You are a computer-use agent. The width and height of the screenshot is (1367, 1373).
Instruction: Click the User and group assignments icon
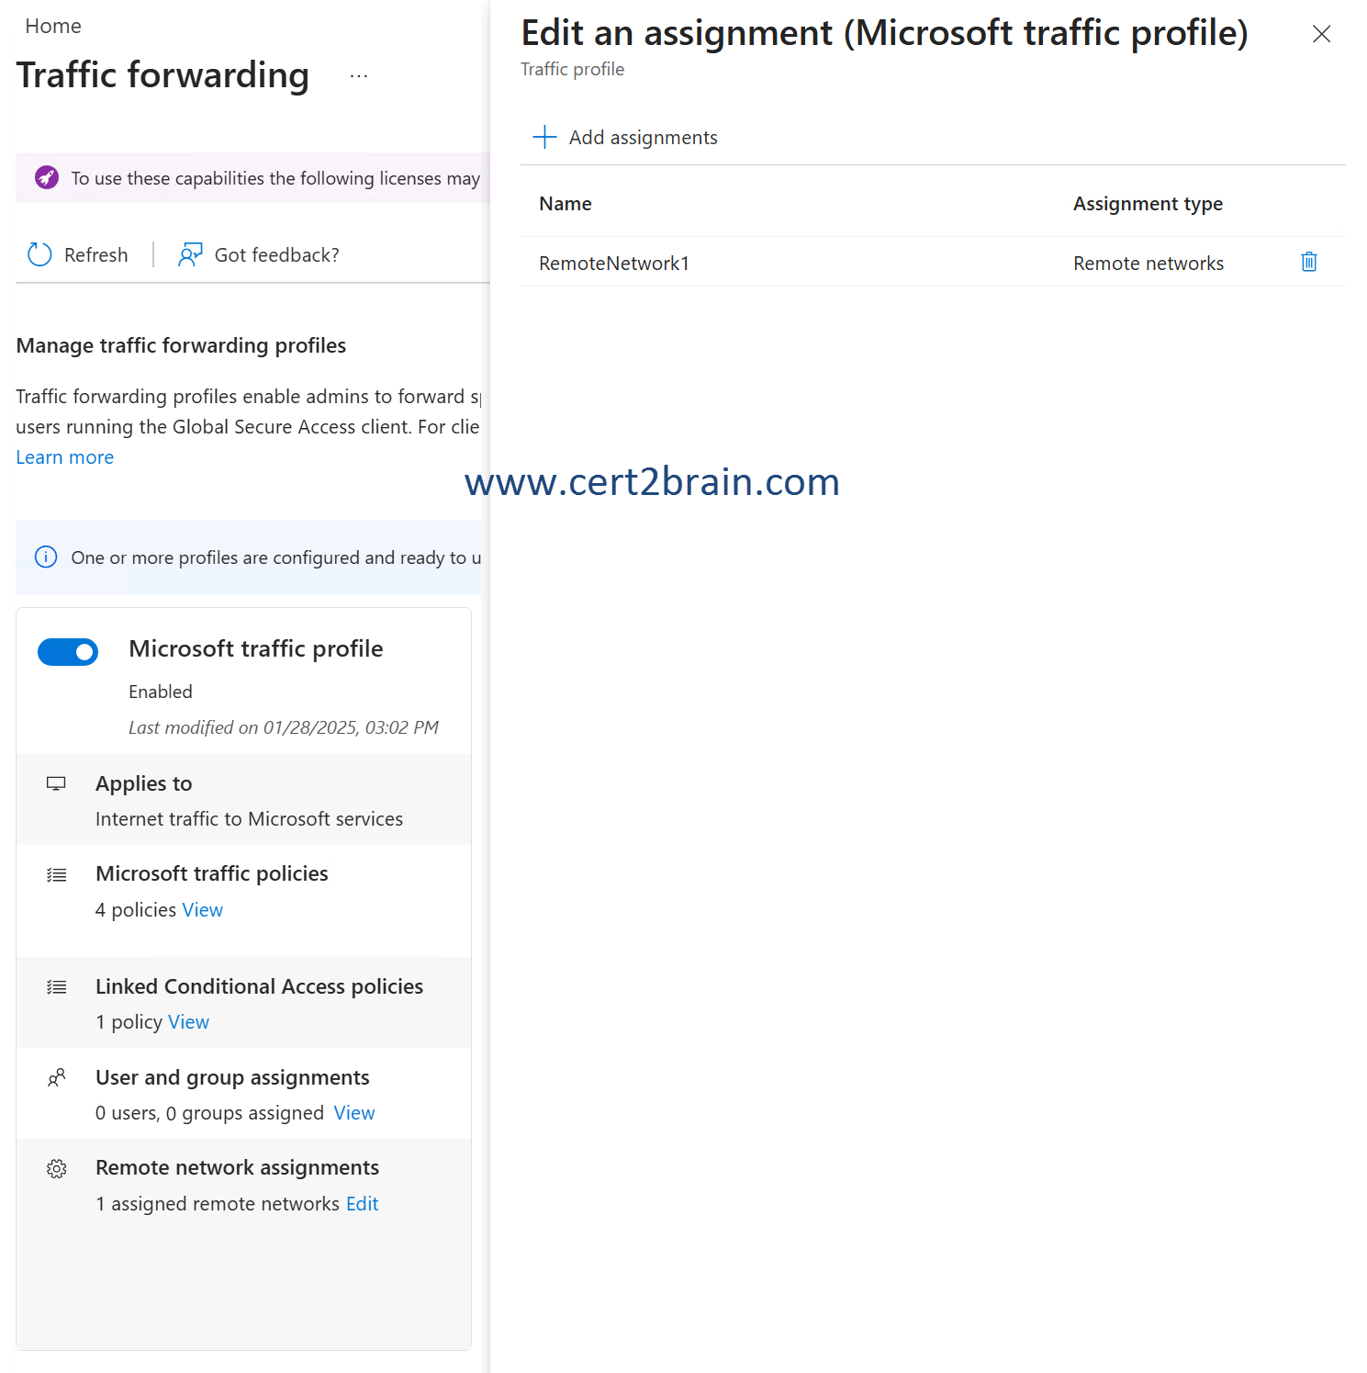pyautogui.click(x=57, y=1077)
